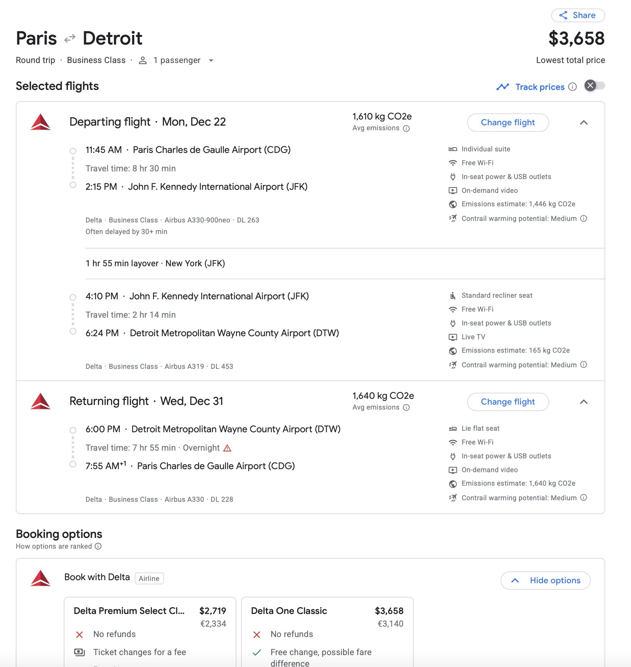Click the Share icon
This screenshot has height=667, width=631.
point(563,15)
